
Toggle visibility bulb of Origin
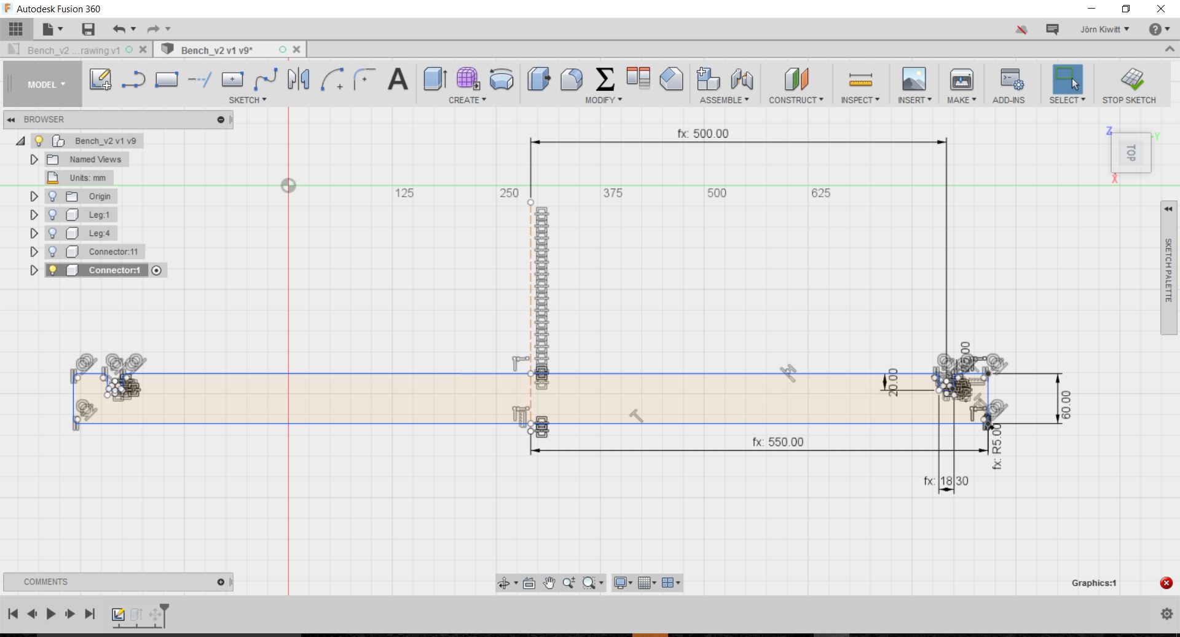point(53,196)
